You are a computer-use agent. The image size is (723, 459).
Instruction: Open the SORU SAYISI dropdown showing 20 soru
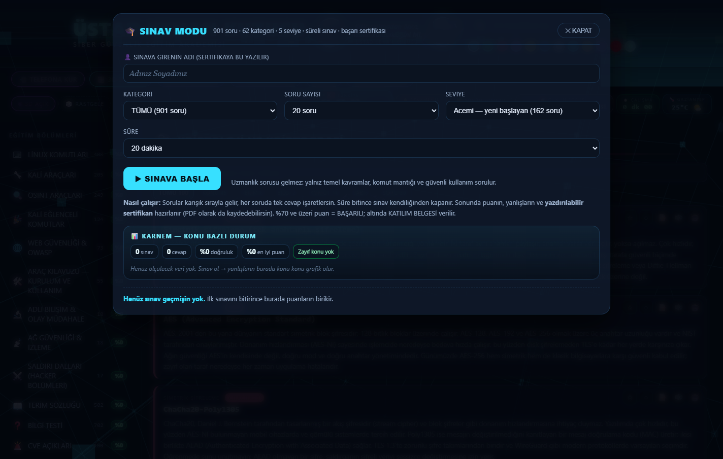(x=361, y=111)
